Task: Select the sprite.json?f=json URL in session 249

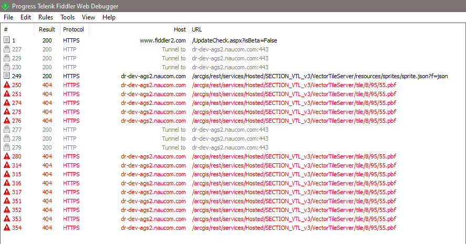Action: point(320,76)
